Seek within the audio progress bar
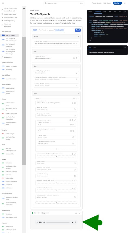Viewport: 129px width, 233px height. pos(58,222)
